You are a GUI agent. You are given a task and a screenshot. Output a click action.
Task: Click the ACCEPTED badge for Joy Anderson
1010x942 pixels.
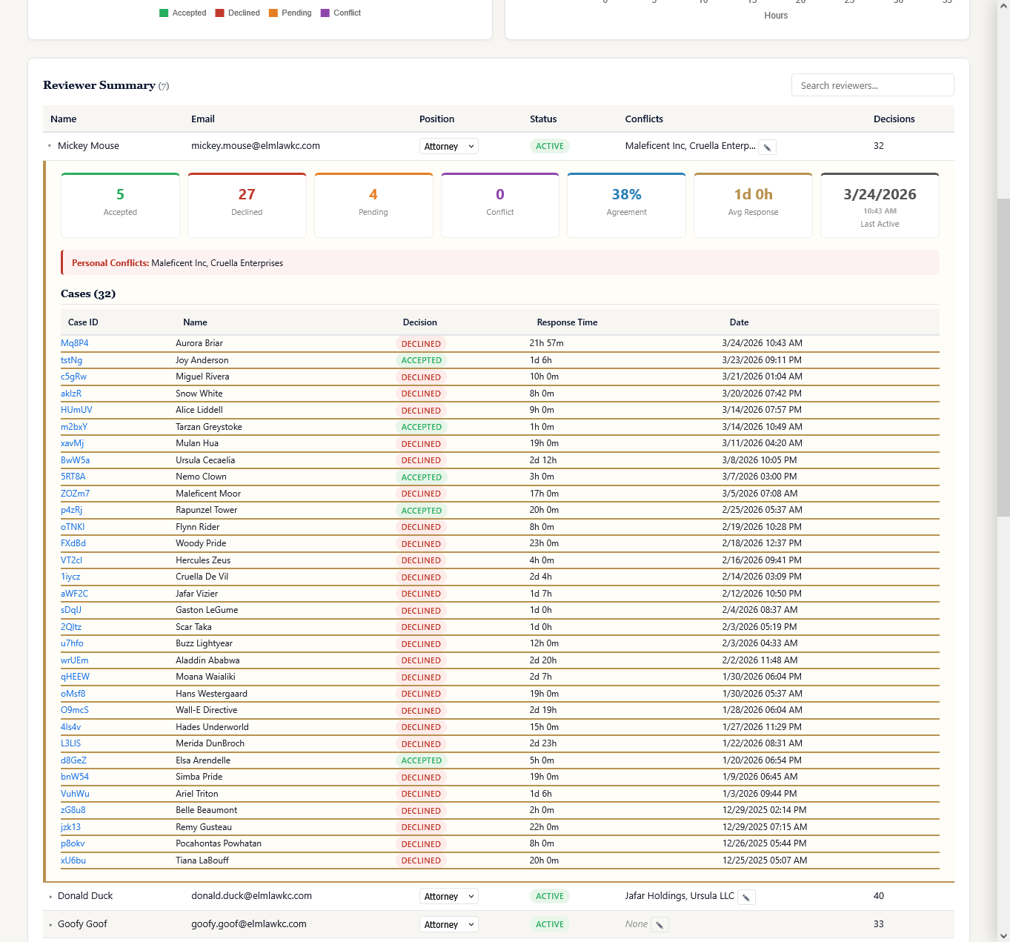(421, 360)
